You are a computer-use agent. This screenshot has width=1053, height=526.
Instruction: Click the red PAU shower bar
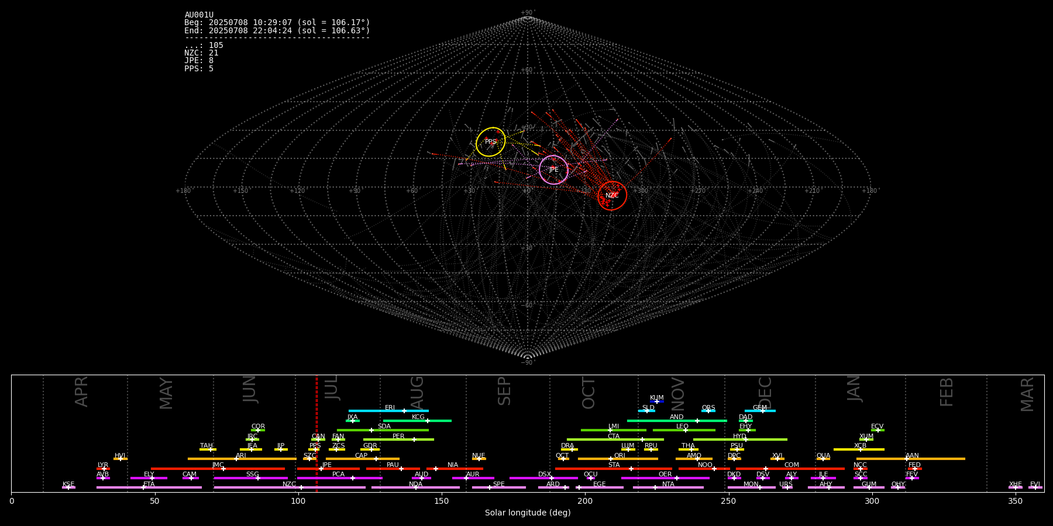[393, 469]
